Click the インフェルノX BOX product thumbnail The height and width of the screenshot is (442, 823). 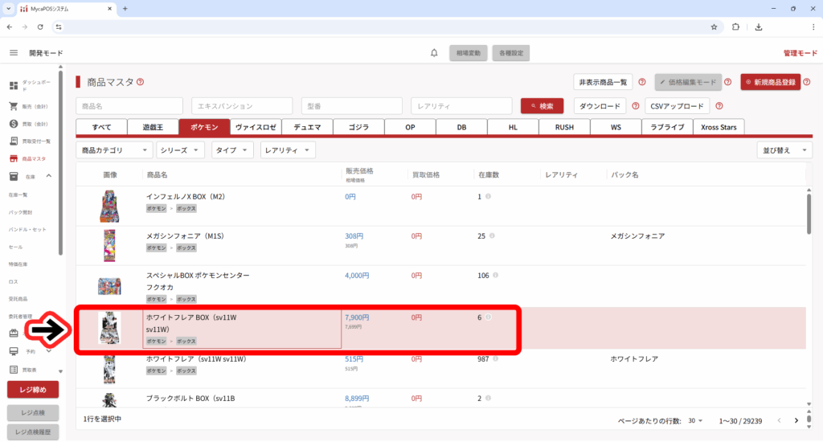109,207
